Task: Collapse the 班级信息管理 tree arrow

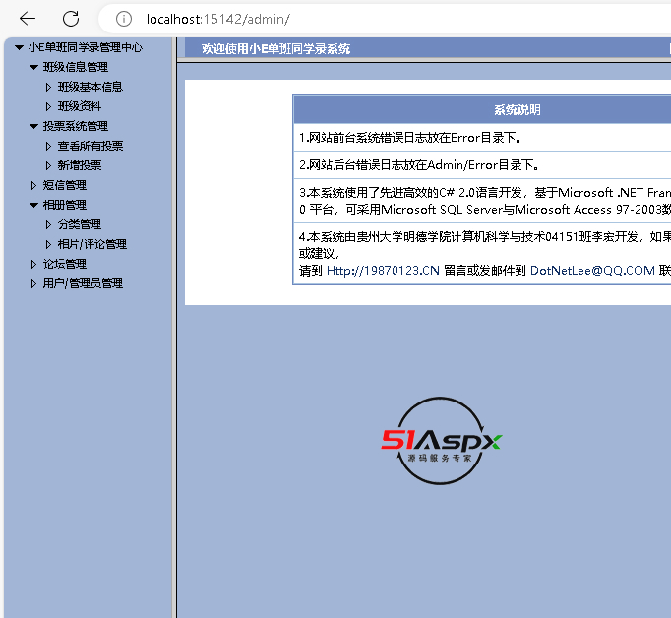Action: (x=33, y=67)
